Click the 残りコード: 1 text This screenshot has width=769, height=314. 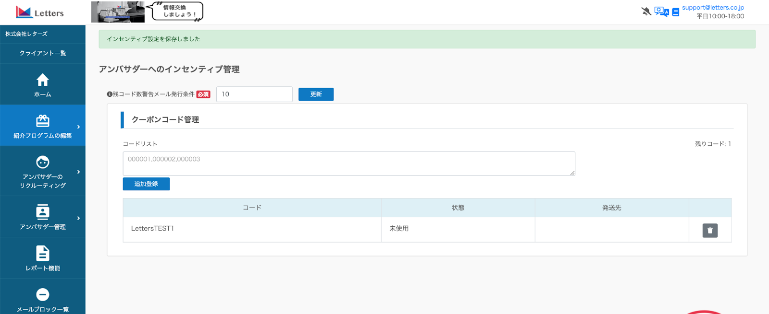pos(713,144)
